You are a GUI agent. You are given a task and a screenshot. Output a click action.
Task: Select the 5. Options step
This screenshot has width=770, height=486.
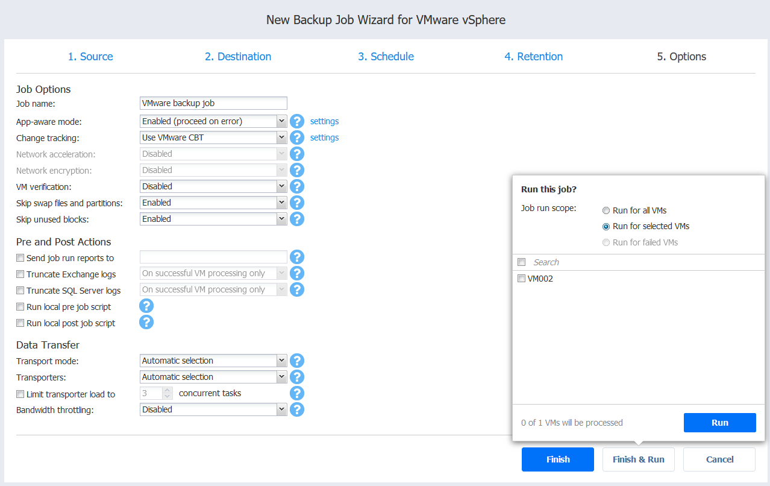click(681, 57)
